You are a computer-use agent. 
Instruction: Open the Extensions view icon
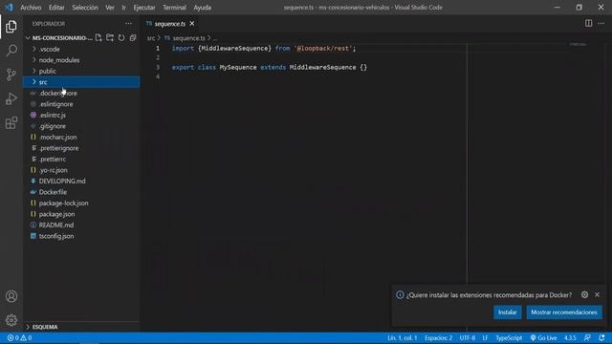click(x=11, y=123)
